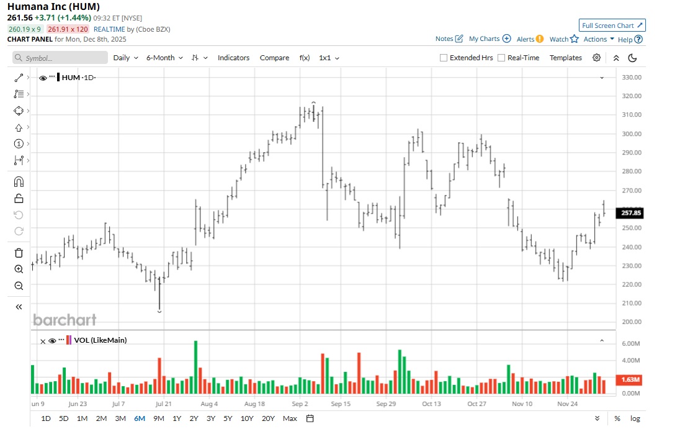Select the 3M time range
Screen dimensions: 675x434
click(120, 418)
